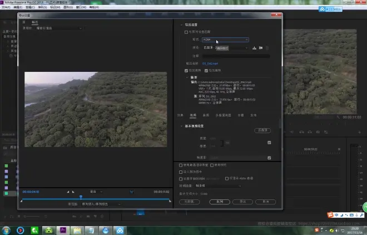
Task: Switch to the 音频 tab
Action: click(x=206, y=115)
